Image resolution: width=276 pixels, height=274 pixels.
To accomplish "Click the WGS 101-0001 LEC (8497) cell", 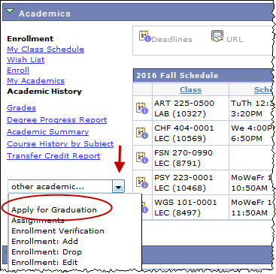I will point(191,207).
